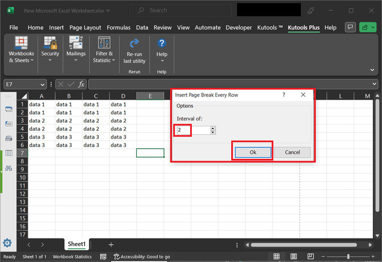
Task: Click Re-run last utility
Action: [x=134, y=51]
